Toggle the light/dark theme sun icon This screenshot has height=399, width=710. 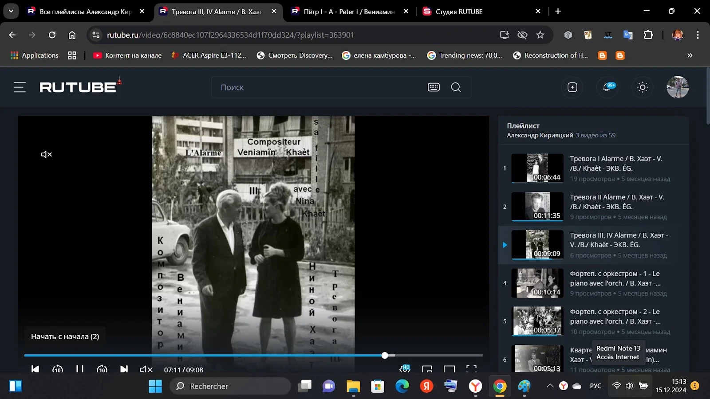643,87
